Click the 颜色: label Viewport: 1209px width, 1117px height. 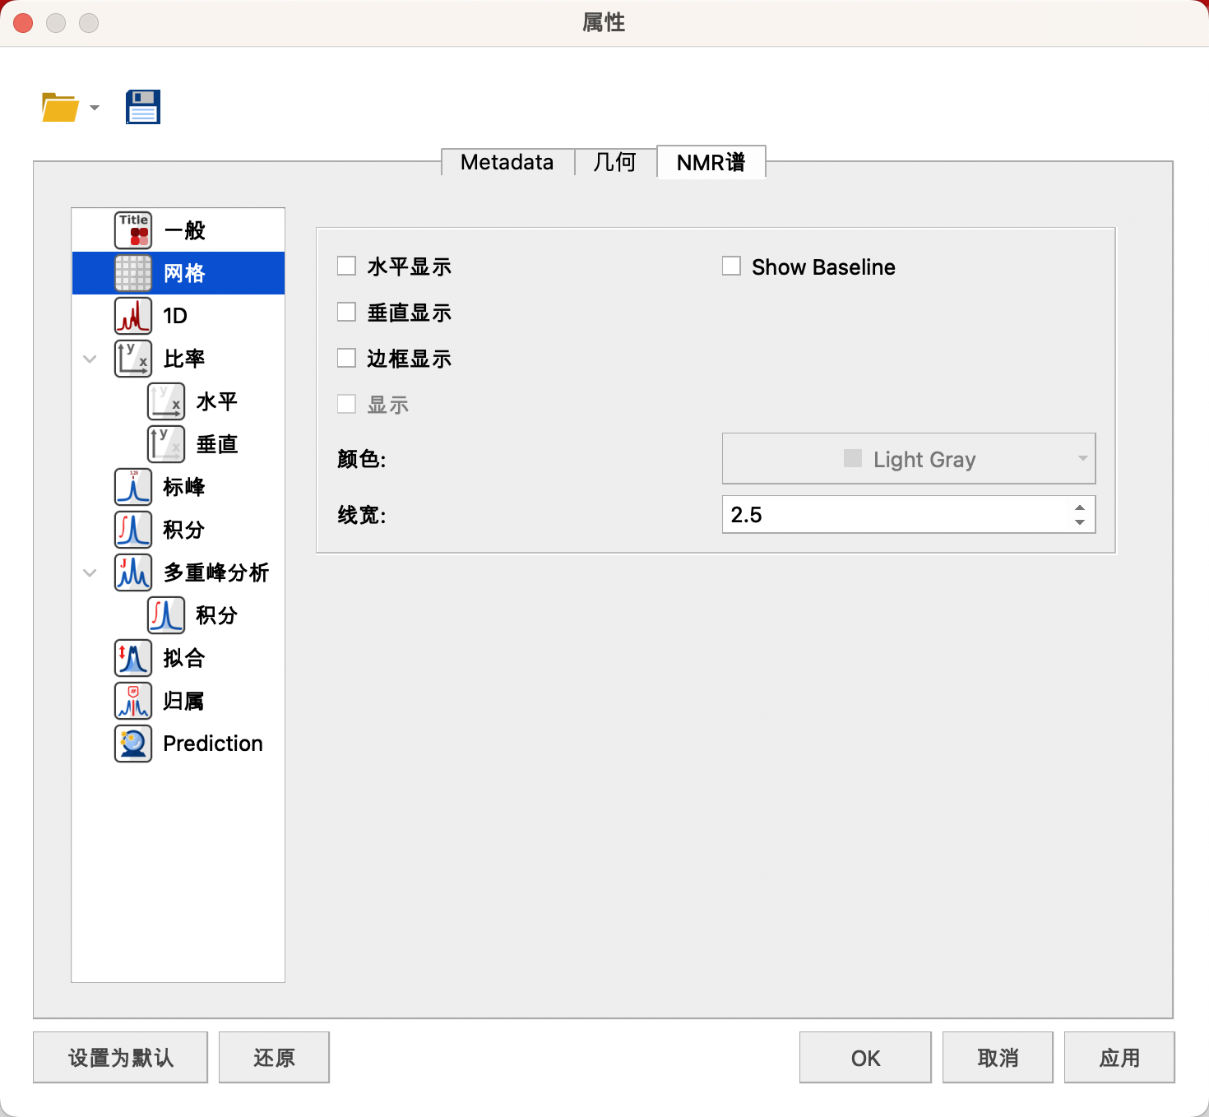362,459
